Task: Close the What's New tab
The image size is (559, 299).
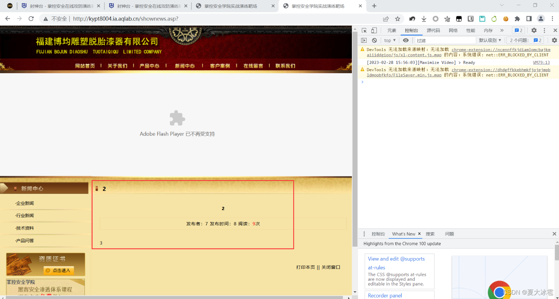Action: coord(420,234)
